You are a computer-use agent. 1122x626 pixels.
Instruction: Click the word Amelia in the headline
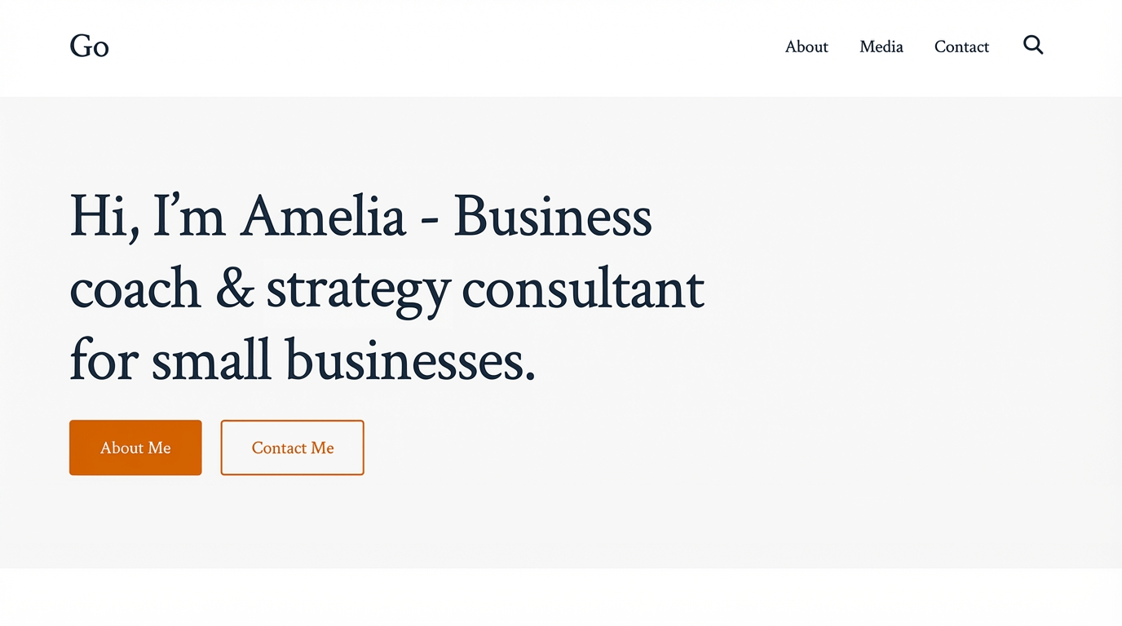322,217
